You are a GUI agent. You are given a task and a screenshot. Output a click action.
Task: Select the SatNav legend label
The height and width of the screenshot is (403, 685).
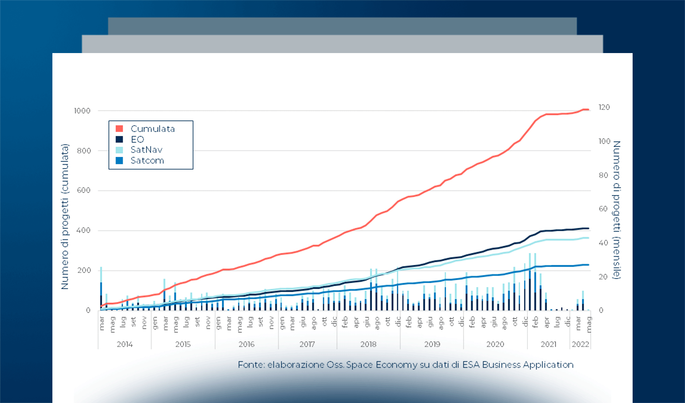tap(146, 150)
